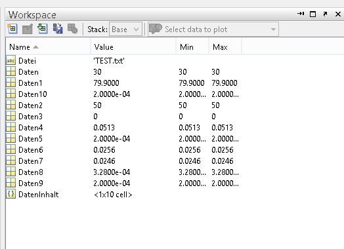This screenshot has width=344, height=249.
Task: Click the matrix icon of Daten6
Action: (x=11, y=149)
